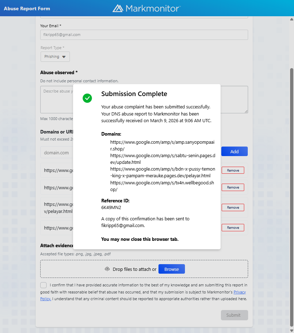Click the Markmonitor logo in header
The height and width of the screenshot is (333, 294).
[x=146, y=8]
